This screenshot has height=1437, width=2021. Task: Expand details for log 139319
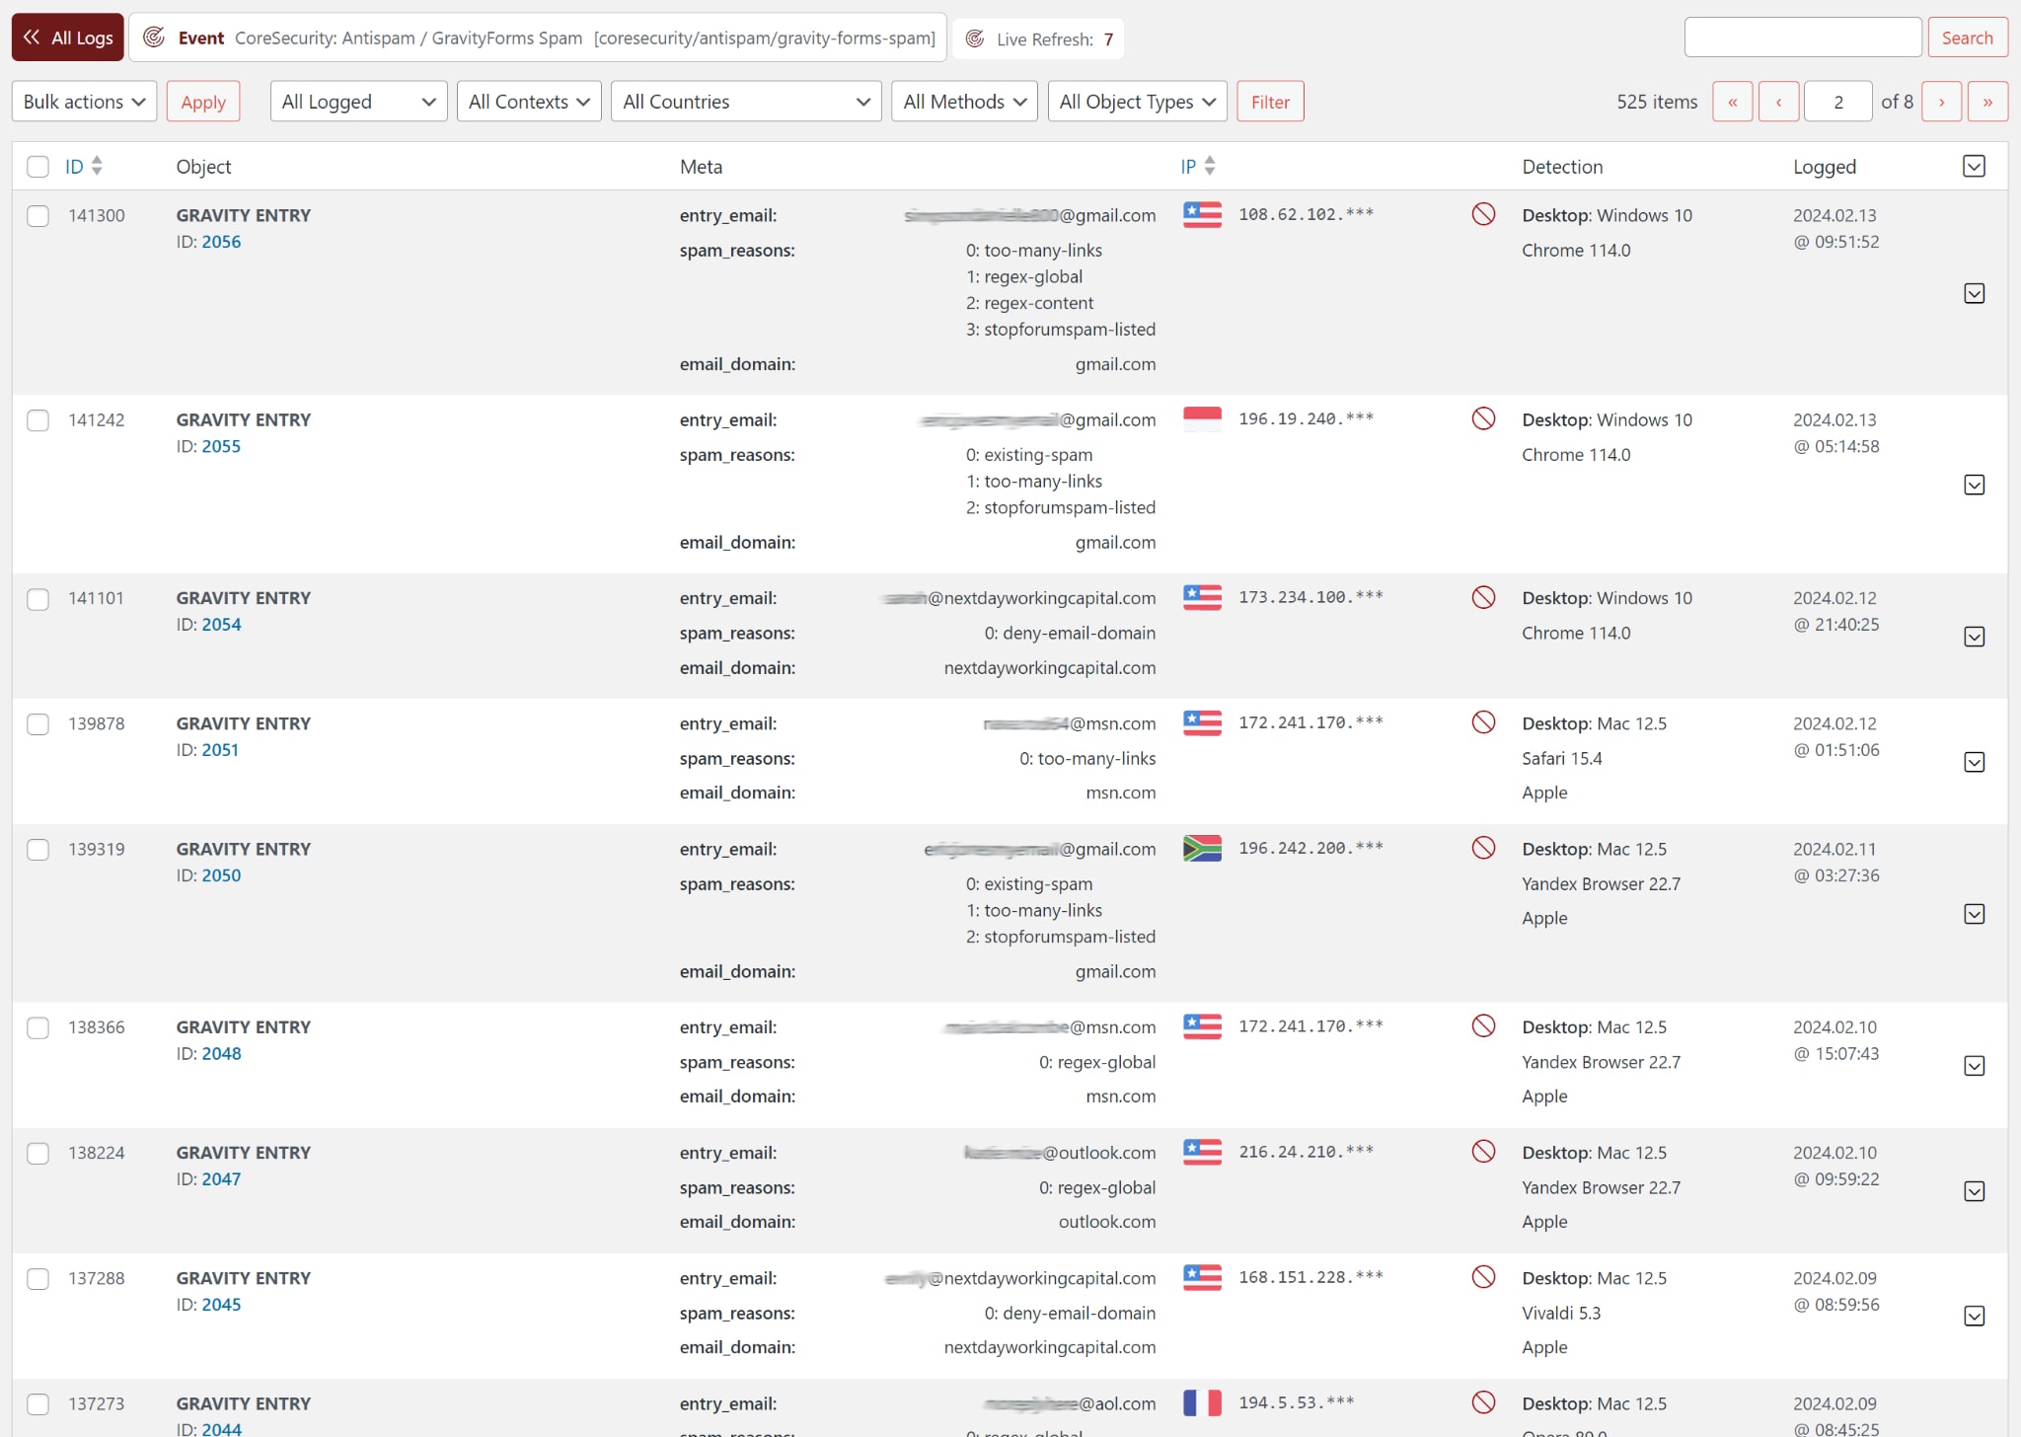(x=1975, y=914)
